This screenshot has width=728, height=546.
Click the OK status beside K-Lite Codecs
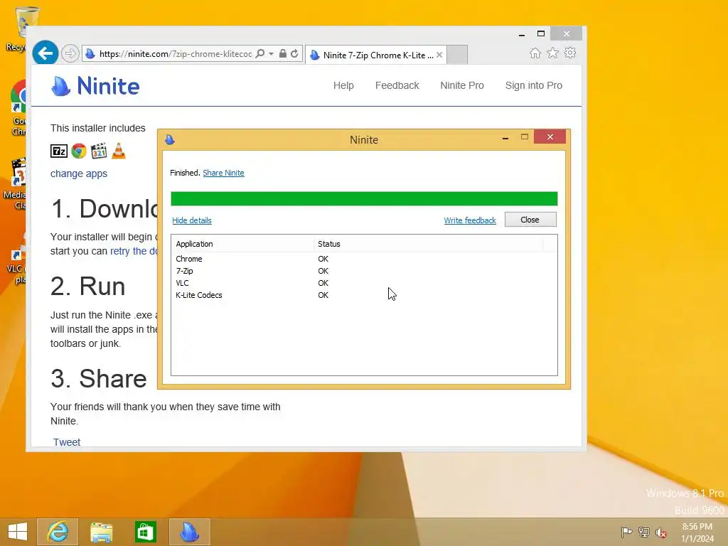pos(323,295)
